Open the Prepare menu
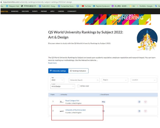The height and width of the screenshot is (128, 160). (x=44, y=11)
